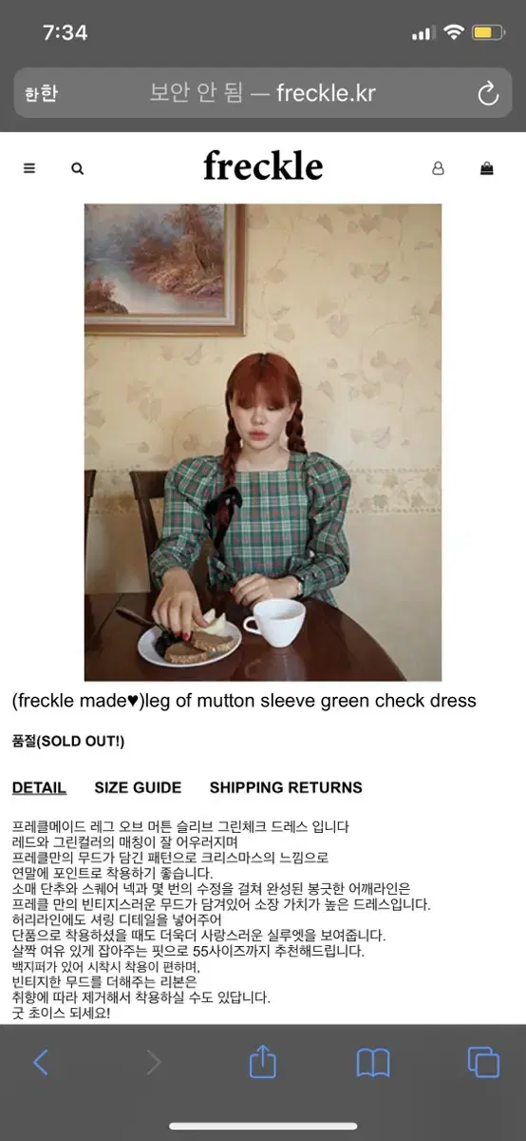The width and height of the screenshot is (526, 1141).
Task: Tap the Safari share icon
Action: (263, 1060)
